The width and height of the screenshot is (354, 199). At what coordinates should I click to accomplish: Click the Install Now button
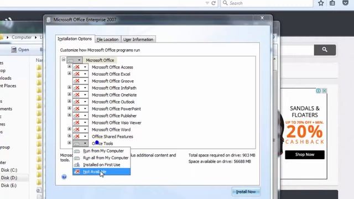tap(246, 192)
